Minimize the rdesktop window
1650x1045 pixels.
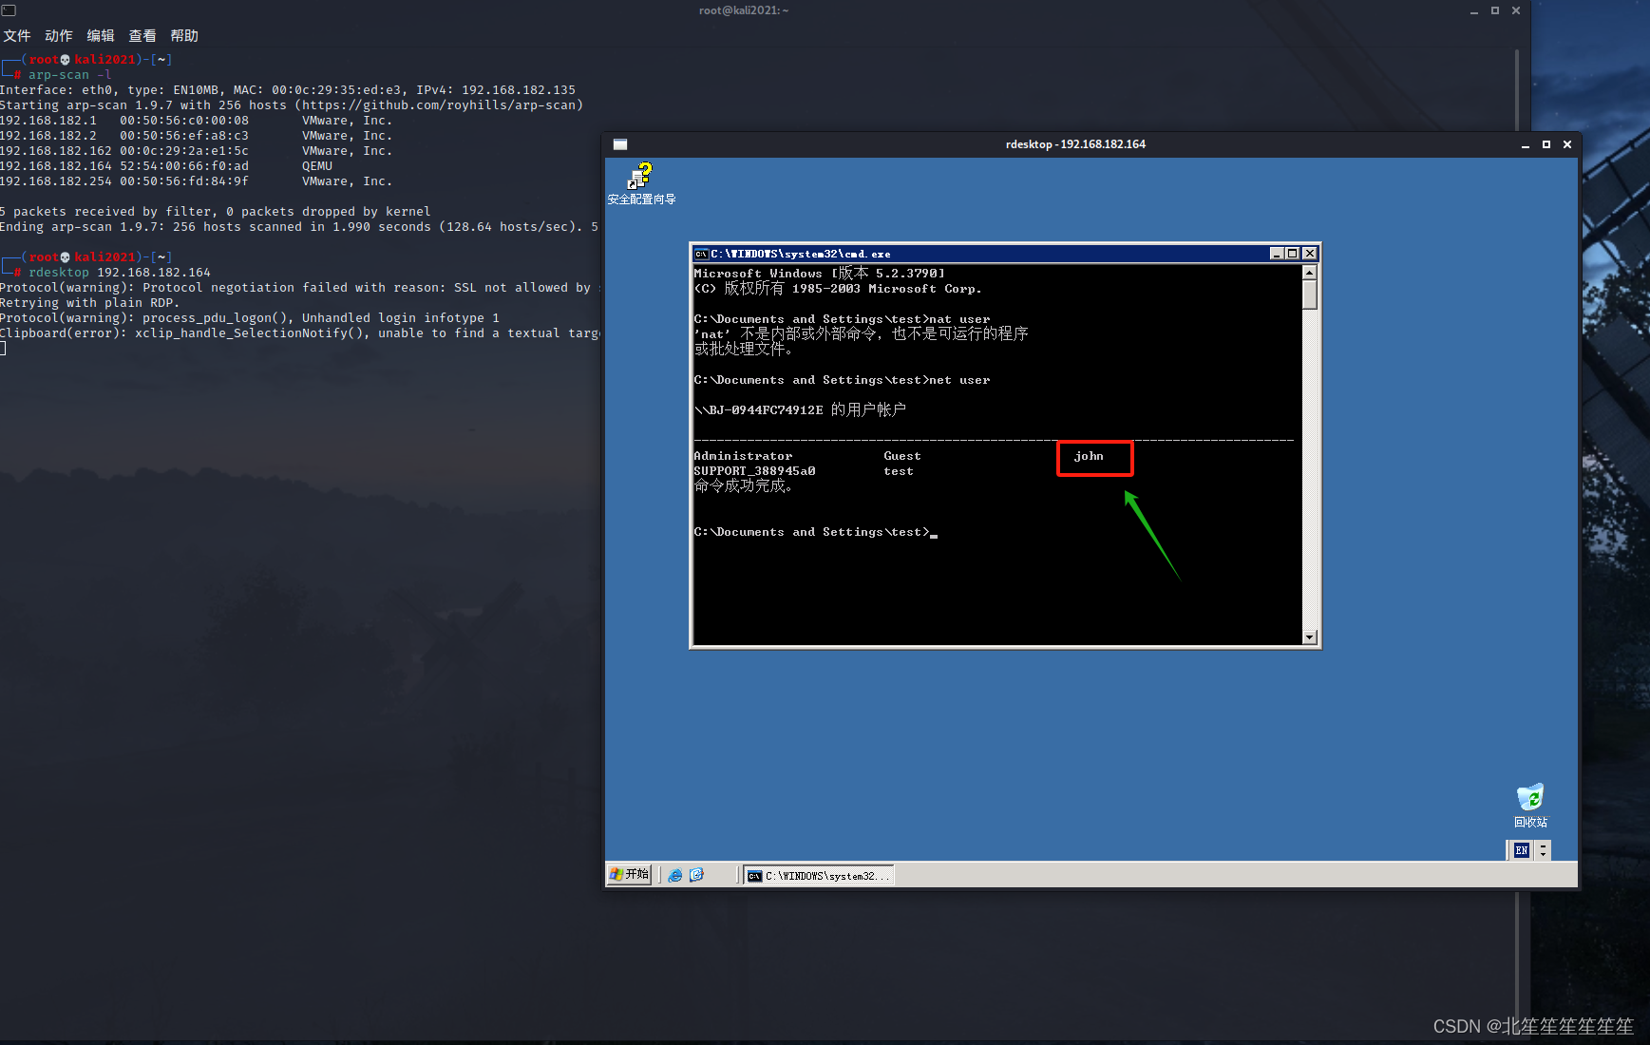coord(1526,144)
